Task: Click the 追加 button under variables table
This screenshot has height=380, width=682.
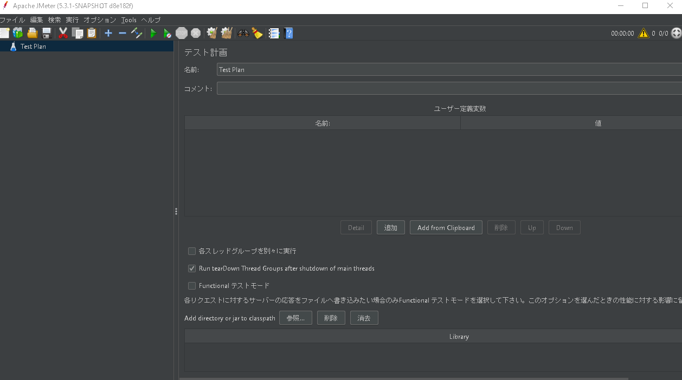Action: click(x=391, y=227)
